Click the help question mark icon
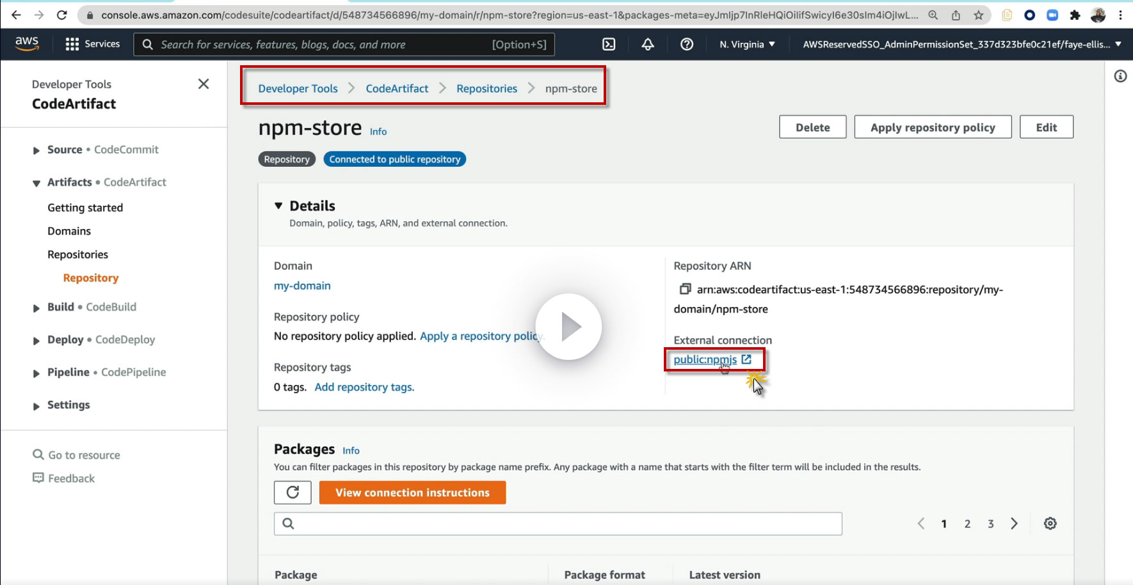This screenshot has height=585, width=1133. click(x=687, y=44)
